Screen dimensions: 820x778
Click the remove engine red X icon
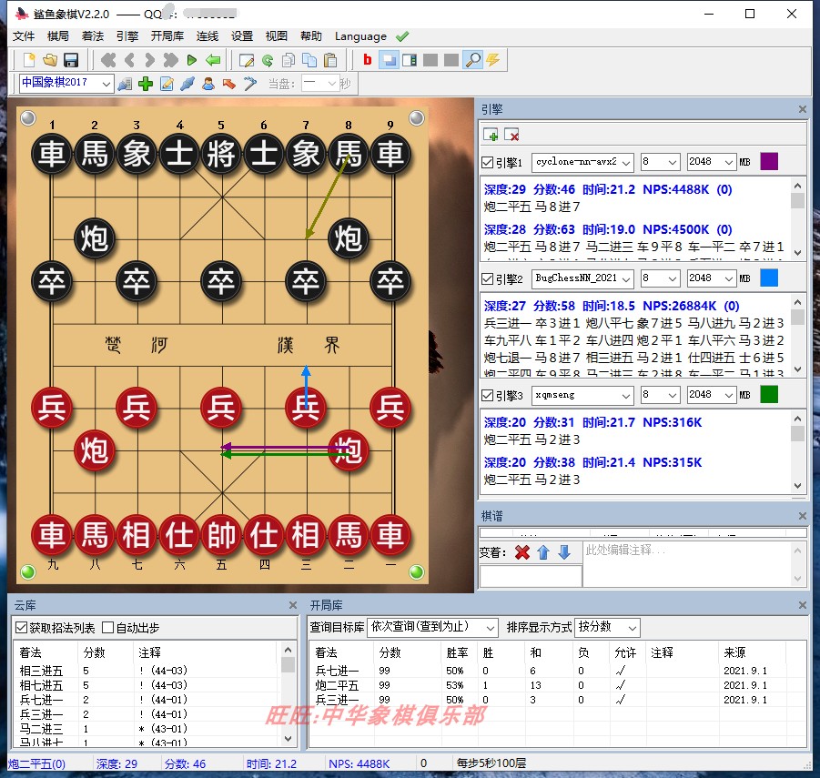(511, 135)
